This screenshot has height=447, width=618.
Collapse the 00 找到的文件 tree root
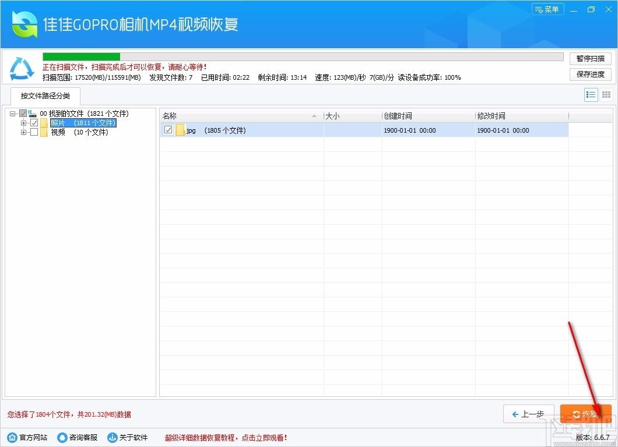(x=13, y=113)
